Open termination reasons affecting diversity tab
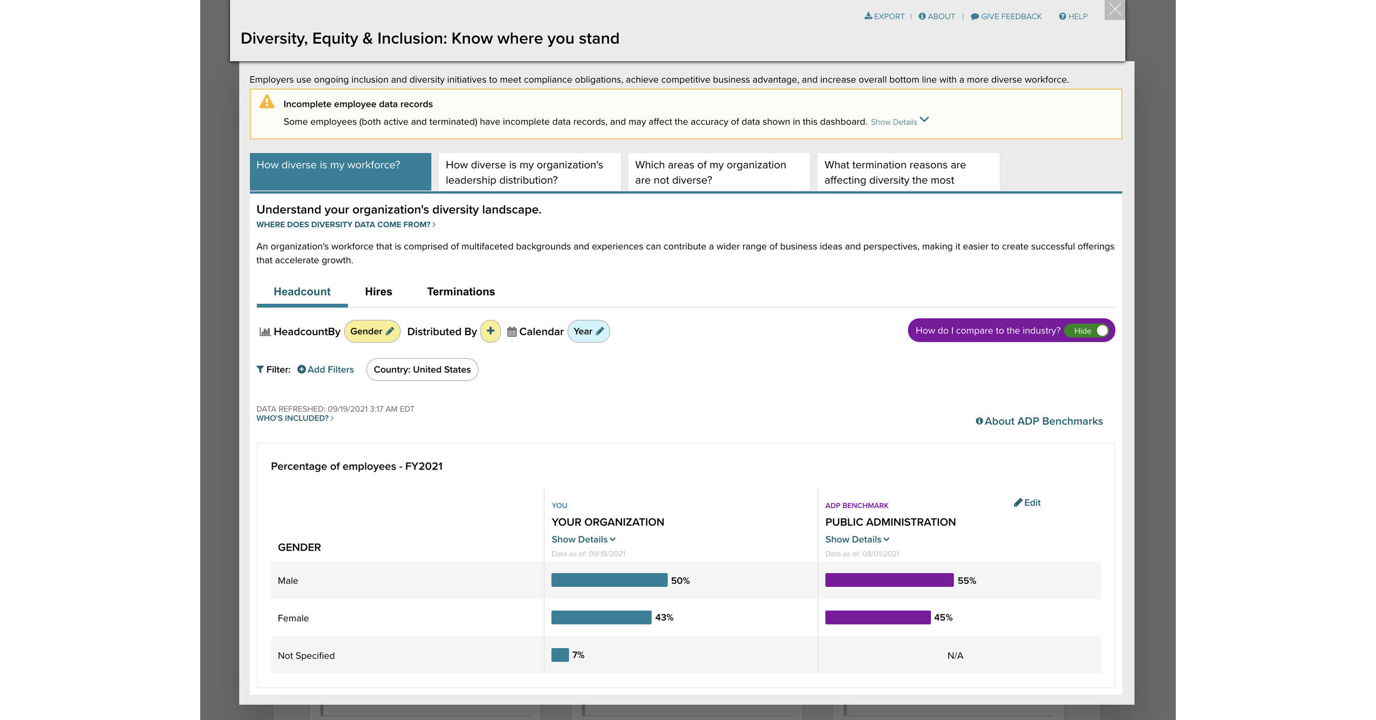This screenshot has height=720, width=1376. [x=909, y=172]
